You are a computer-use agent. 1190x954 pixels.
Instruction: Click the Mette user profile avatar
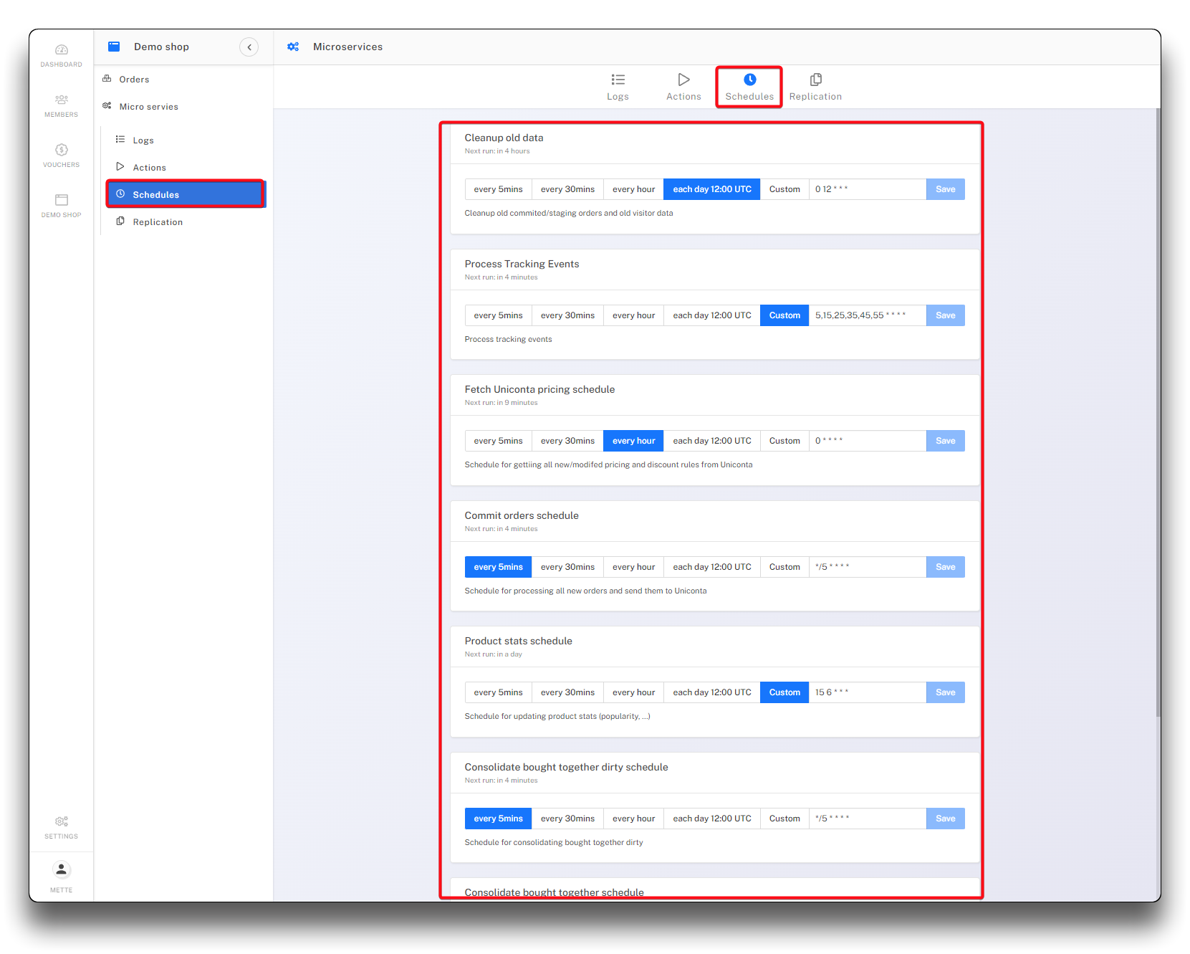tap(62, 870)
